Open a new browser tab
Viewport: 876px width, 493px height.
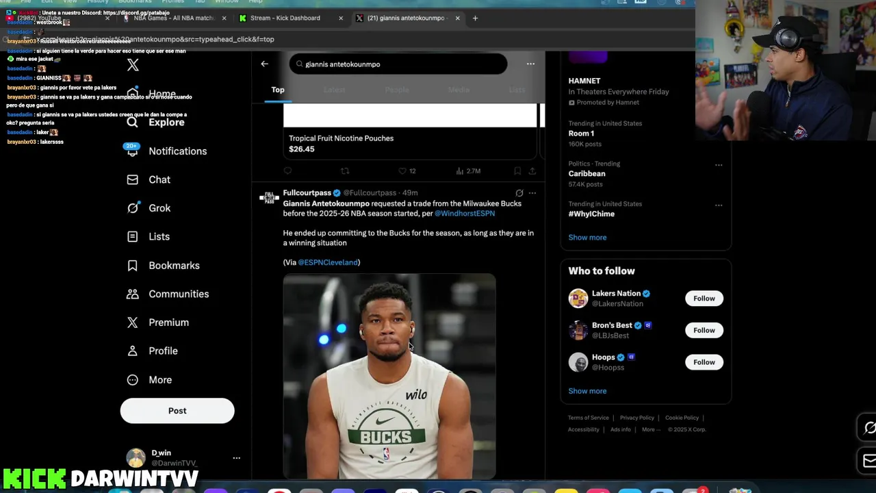tap(475, 18)
